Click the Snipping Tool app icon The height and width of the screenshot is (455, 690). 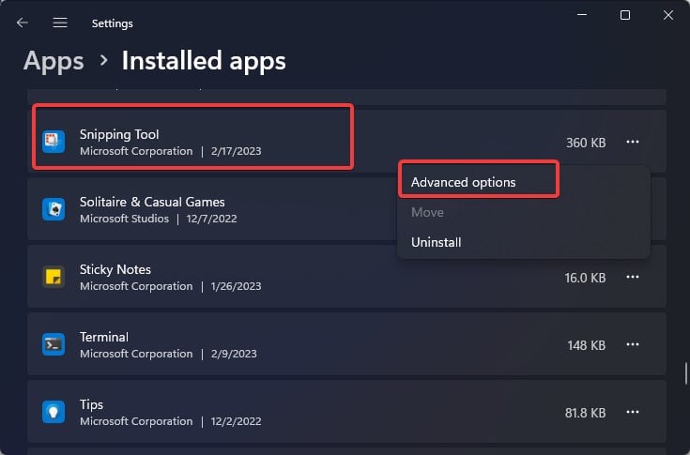tap(54, 142)
